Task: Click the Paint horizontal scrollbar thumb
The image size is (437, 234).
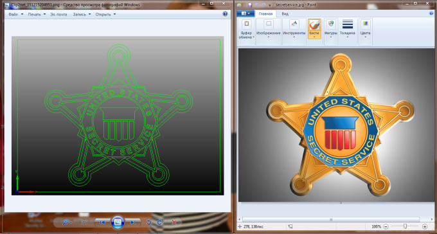Action: point(331,219)
